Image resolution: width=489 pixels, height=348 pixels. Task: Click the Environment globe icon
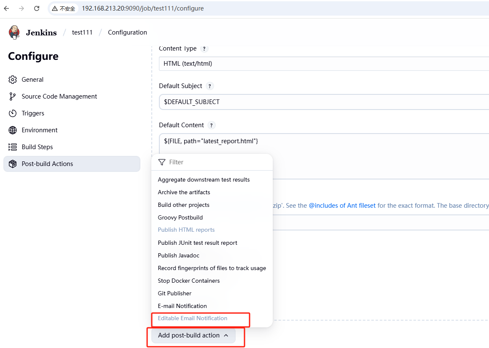13,130
